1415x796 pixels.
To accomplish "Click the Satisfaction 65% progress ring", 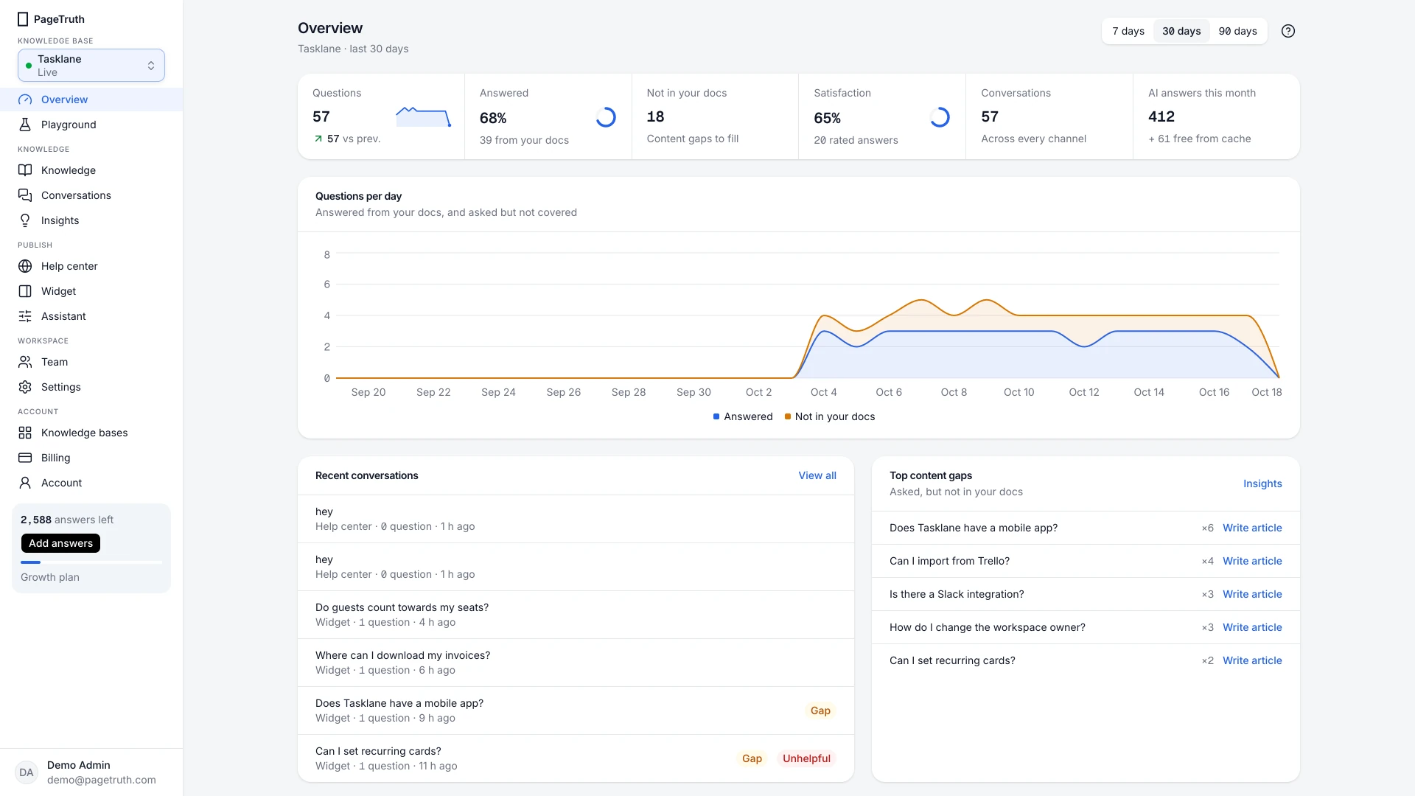I will click(x=940, y=117).
